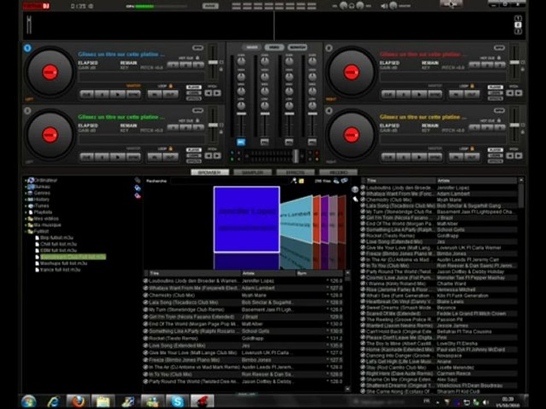Click the search options icon right of search field

click(x=294, y=181)
